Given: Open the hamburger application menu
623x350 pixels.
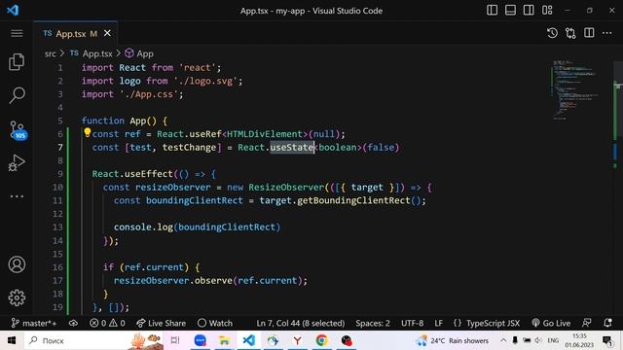Looking at the screenshot, I should click(x=17, y=33).
